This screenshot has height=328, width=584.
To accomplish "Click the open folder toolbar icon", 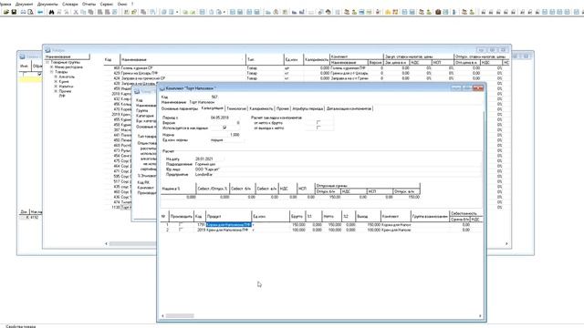I will (6, 12).
